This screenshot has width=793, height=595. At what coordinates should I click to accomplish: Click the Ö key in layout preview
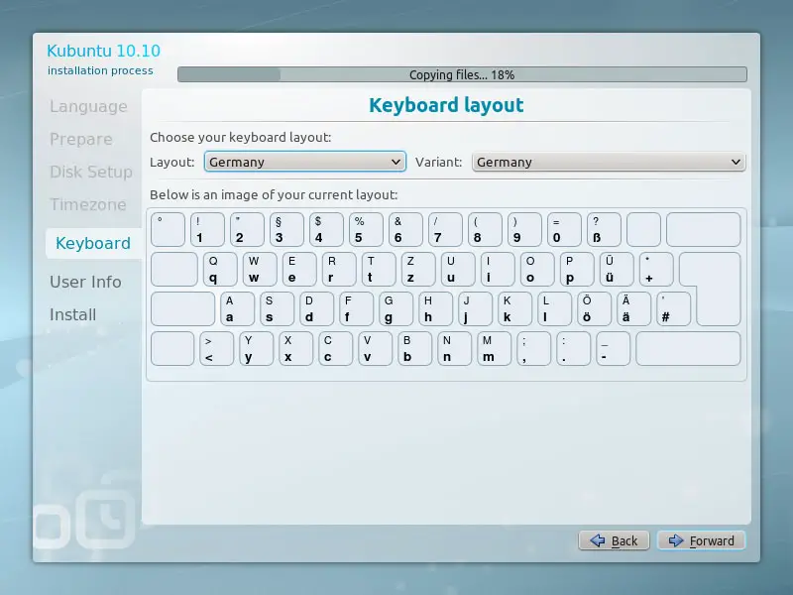(594, 308)
